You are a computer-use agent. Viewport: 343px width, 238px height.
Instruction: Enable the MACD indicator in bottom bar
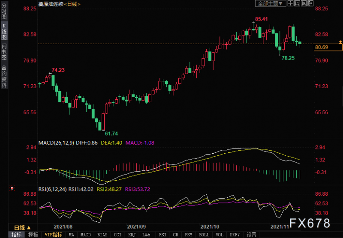(x=86, y=235)
